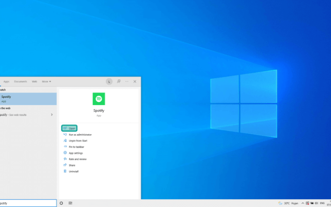
Task: Click the network icon in system tray
Action: (307, 203)
